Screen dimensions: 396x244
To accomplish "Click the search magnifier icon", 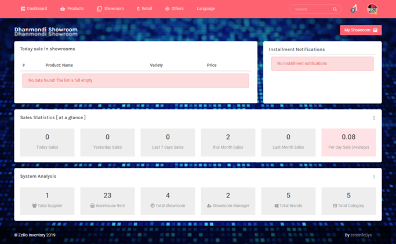I will pos(335,9).
